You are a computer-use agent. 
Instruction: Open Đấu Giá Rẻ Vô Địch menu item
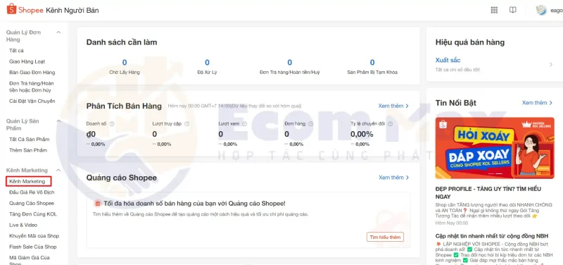point(32,192)
